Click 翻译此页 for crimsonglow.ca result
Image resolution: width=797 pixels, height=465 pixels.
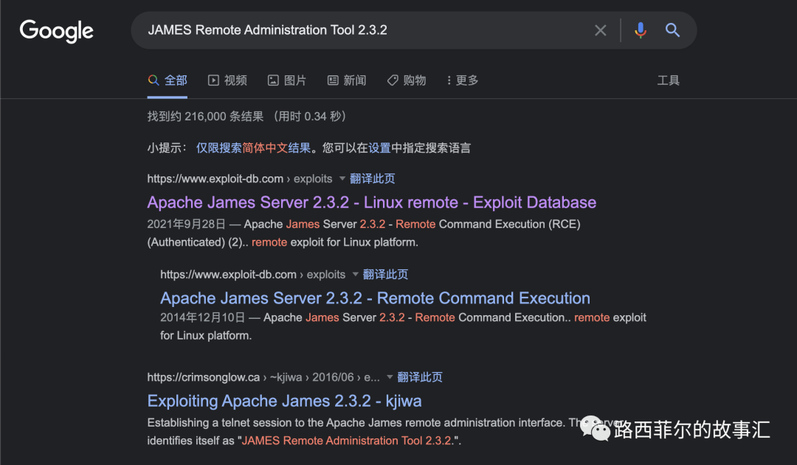pos(420,377)
